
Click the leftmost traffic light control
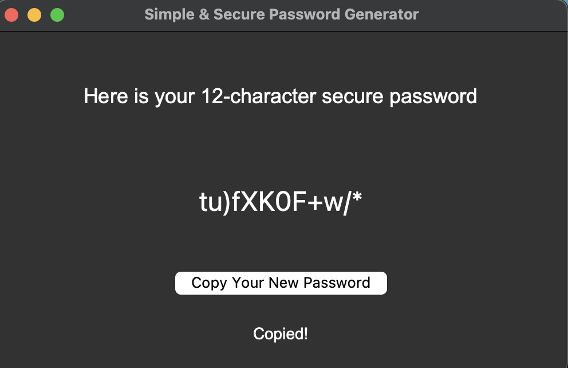pos(11,14)
